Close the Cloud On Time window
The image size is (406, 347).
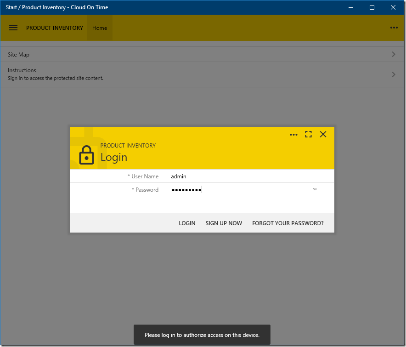pos(393,7)
